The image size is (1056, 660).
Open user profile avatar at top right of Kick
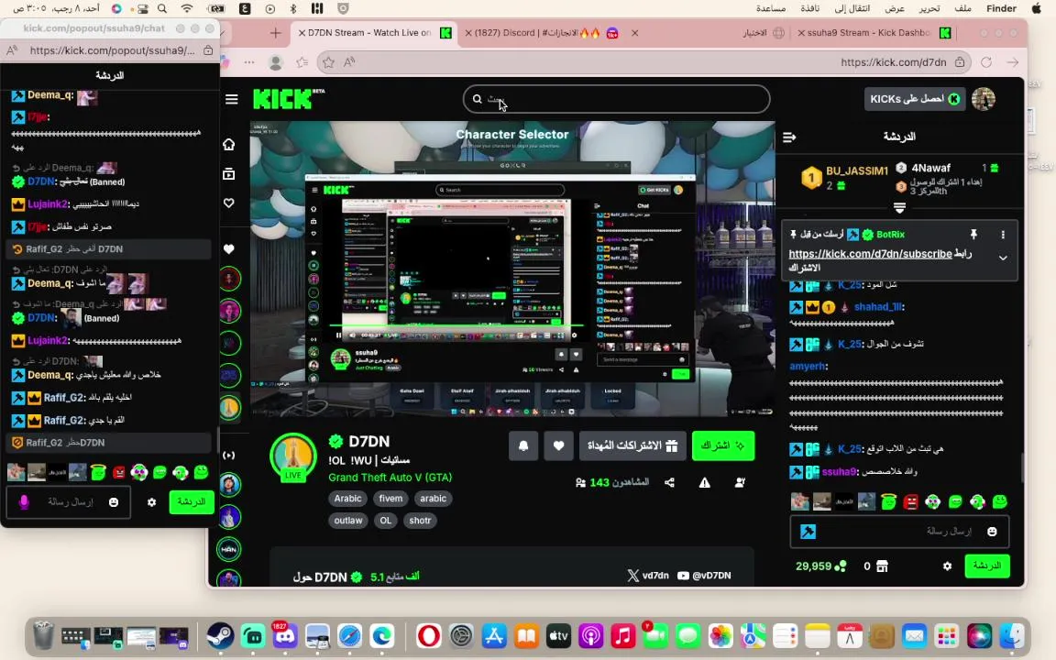[984, 99]
